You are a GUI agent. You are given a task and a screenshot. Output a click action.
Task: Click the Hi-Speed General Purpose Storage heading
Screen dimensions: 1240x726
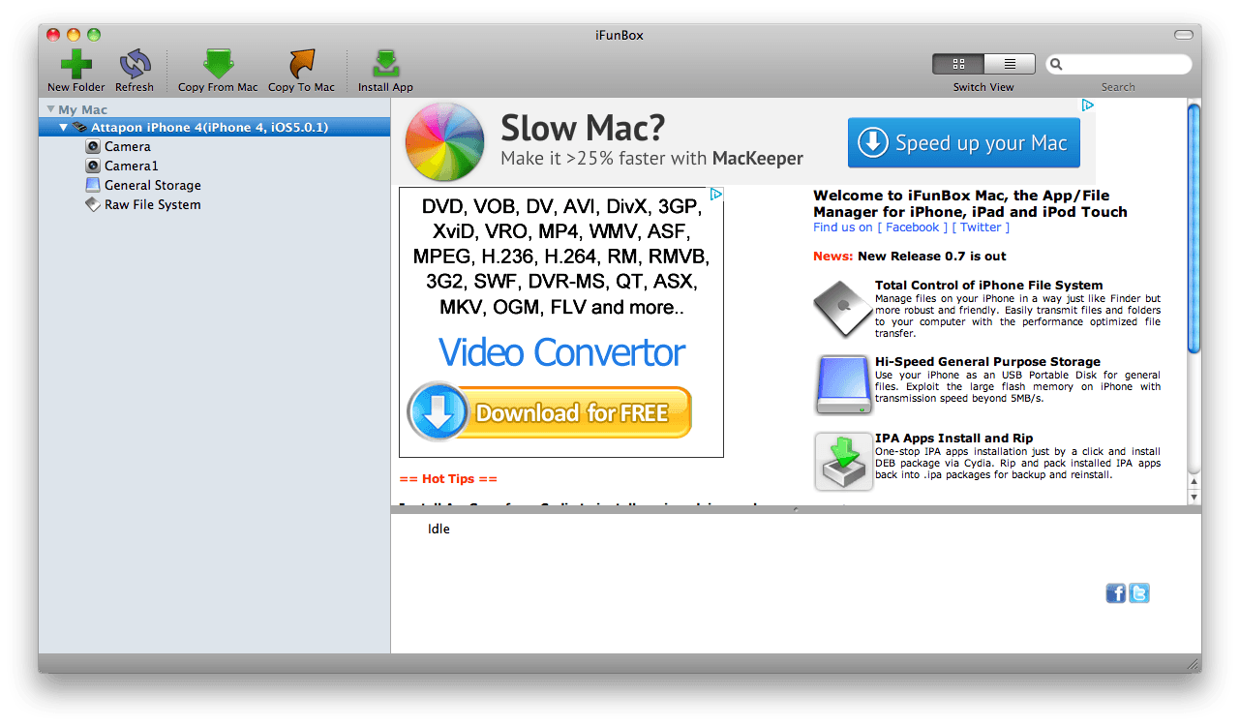987,361
